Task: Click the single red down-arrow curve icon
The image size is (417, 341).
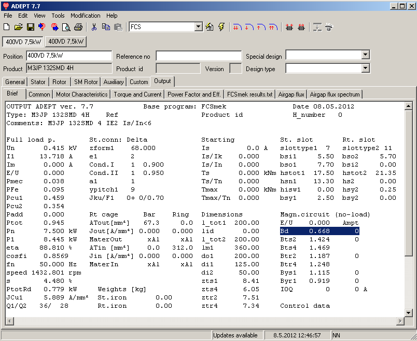Action: [x=249, y=27]
